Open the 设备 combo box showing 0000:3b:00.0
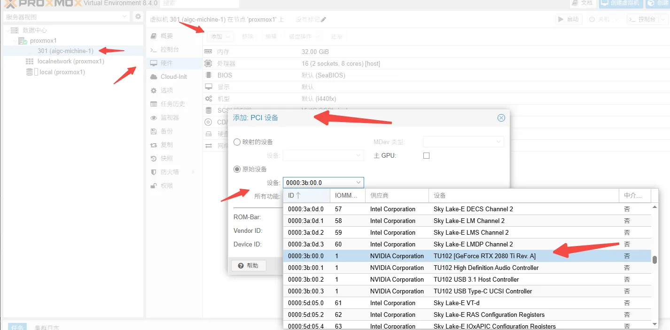The height and width of the screenshot is (330, 670). pos(323,183)
